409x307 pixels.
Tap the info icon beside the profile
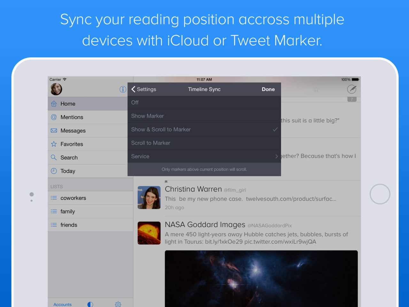(123, 89)
